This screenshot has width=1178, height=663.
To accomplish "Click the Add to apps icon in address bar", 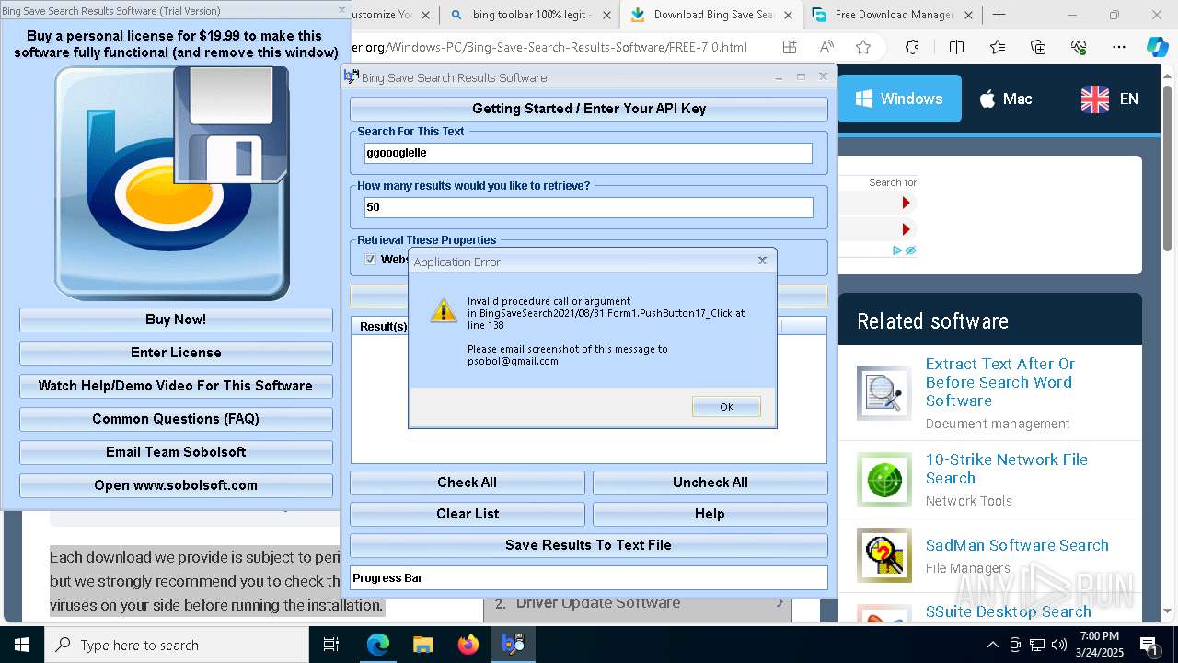I will pos(790,47).
